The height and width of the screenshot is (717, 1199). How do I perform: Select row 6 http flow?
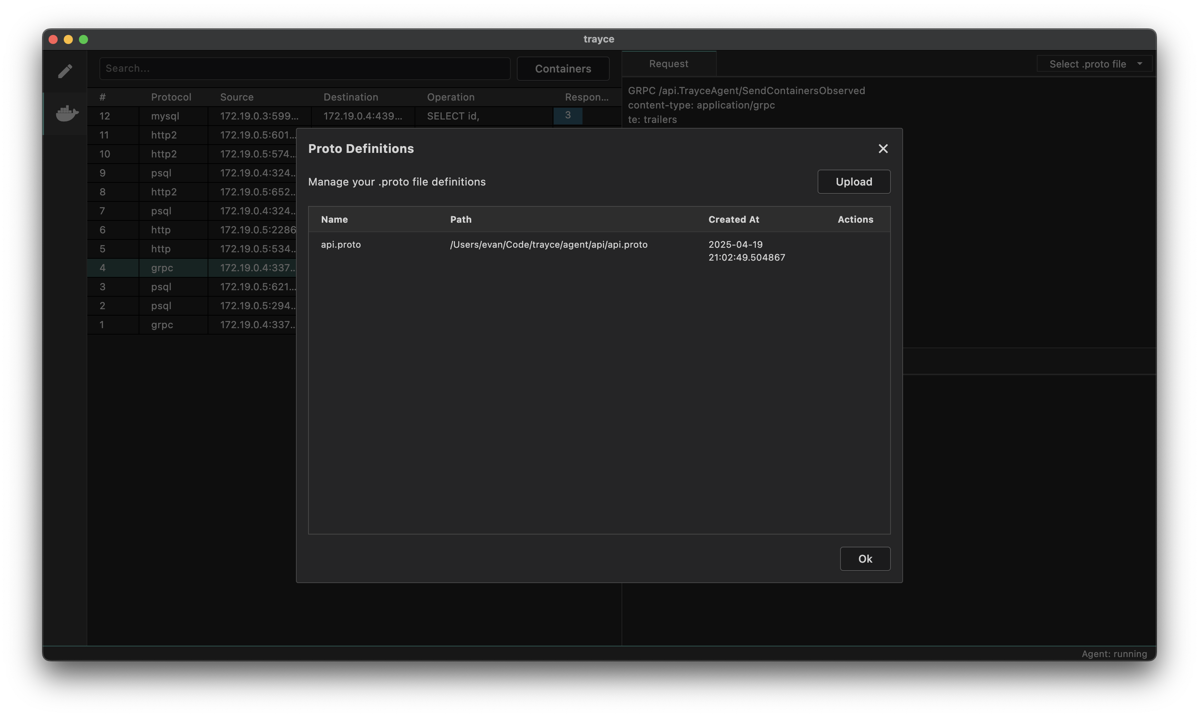[x=191, y=230]
